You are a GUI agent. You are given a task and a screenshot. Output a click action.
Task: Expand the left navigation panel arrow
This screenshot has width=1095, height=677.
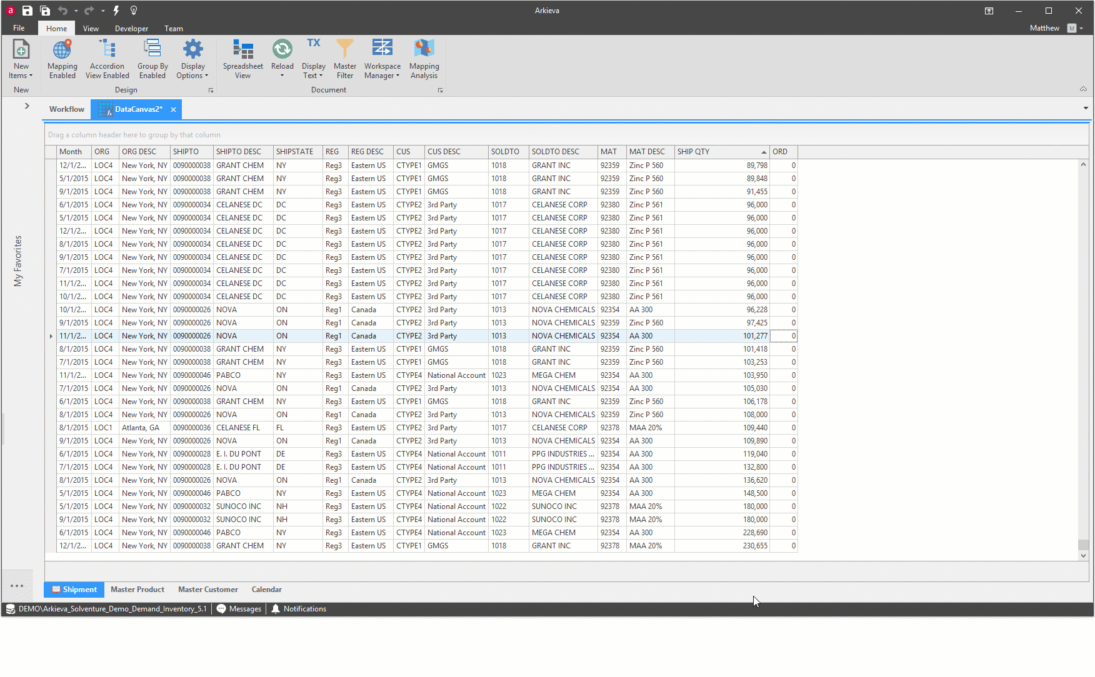point(27,106)
